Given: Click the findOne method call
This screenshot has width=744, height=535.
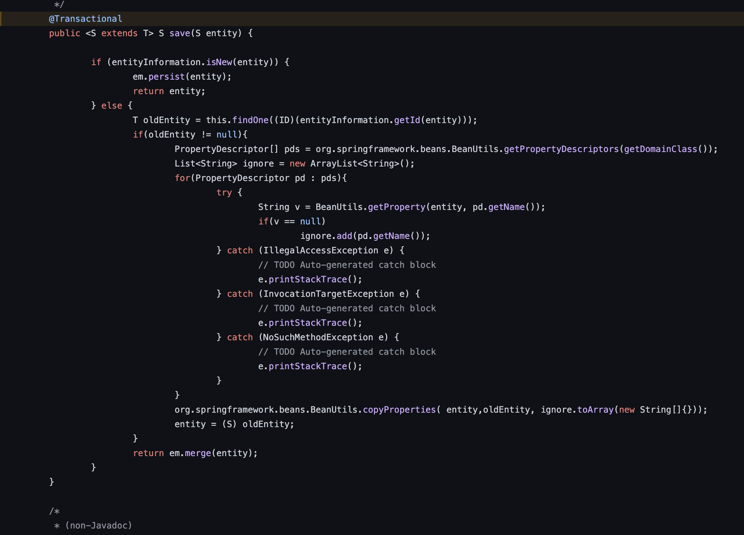Looking at the screenshot, I should 250,120.
